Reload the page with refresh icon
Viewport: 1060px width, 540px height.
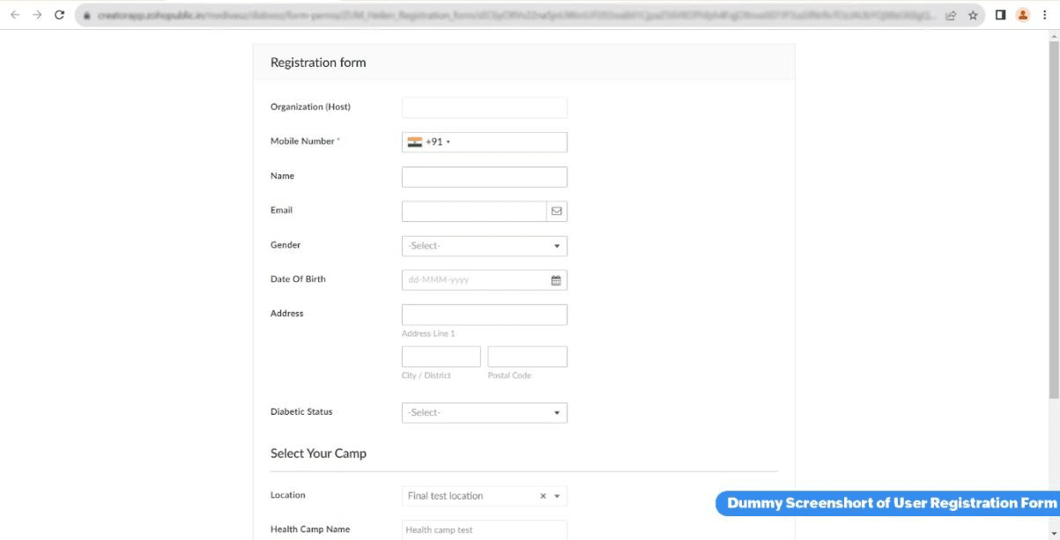(59, 15)
